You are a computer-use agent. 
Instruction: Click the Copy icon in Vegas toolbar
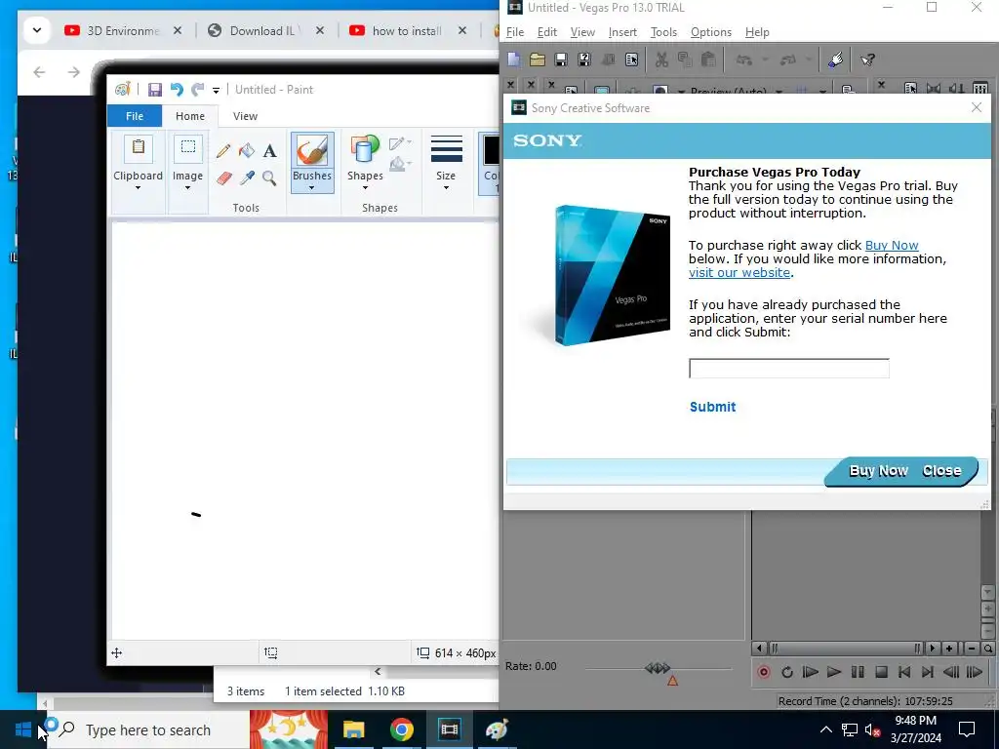click(685, 59)
